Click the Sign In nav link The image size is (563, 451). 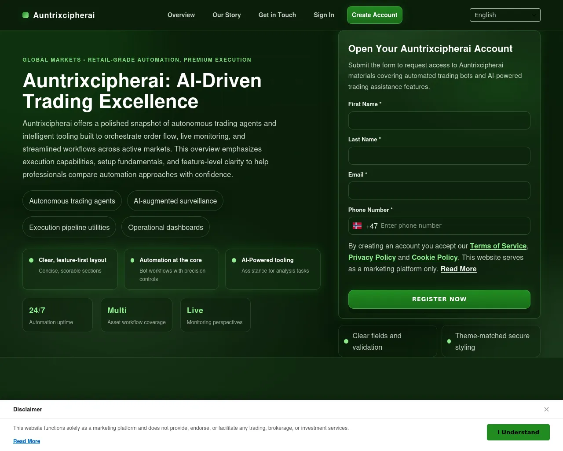click(324, 15)
